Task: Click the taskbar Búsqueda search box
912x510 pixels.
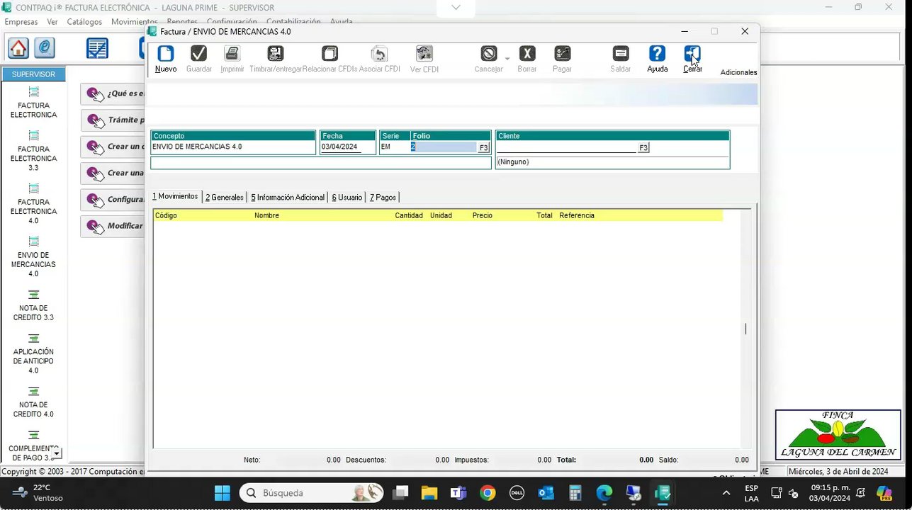Action: (312, 493)
